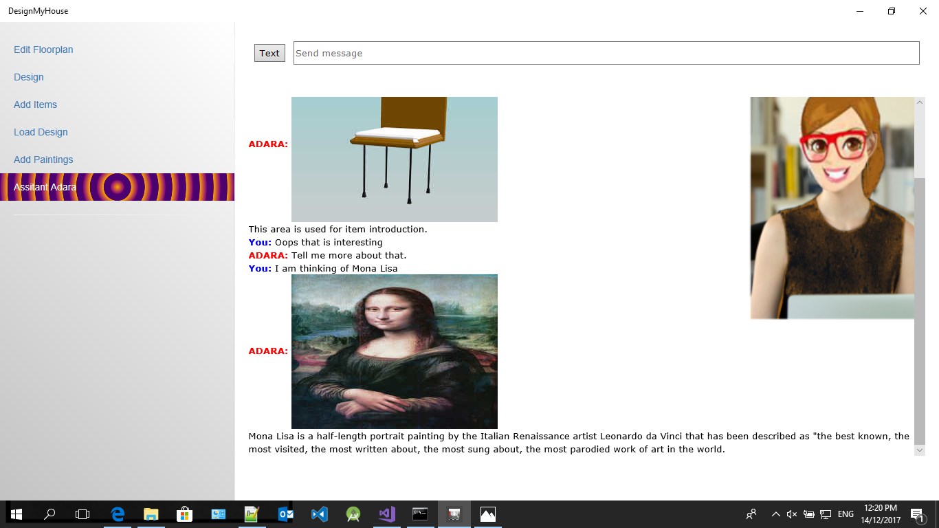The height and width of the screenshot is (528, 939).
Task: Click the chat vertical scrollbar thumb
Action: tap(920, 311)
